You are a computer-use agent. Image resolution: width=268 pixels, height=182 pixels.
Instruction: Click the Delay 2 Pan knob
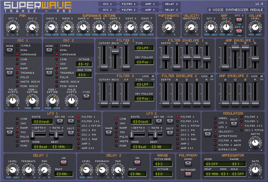tap(118, 170)
